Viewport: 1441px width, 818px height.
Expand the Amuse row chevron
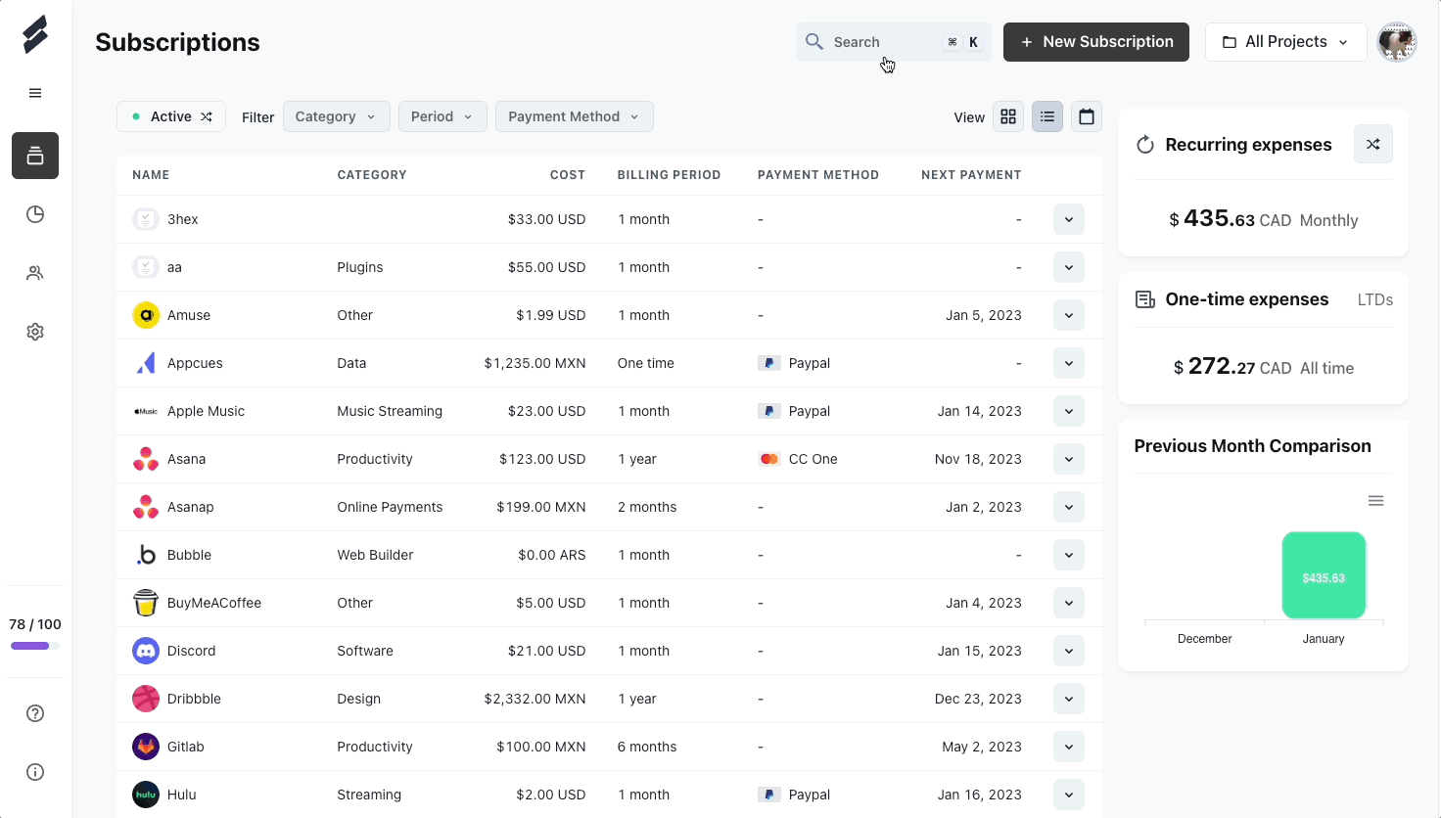1069,315
